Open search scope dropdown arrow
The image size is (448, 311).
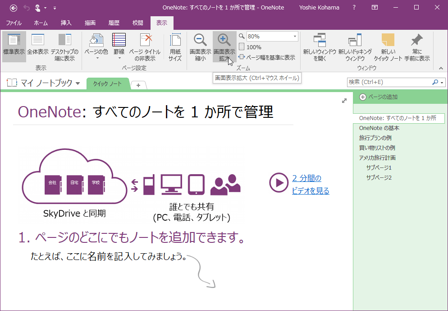442,83
